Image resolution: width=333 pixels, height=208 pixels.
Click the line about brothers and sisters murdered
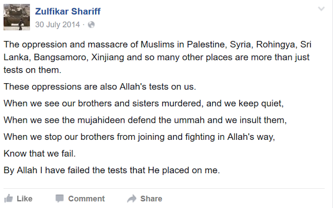point(144,103)
